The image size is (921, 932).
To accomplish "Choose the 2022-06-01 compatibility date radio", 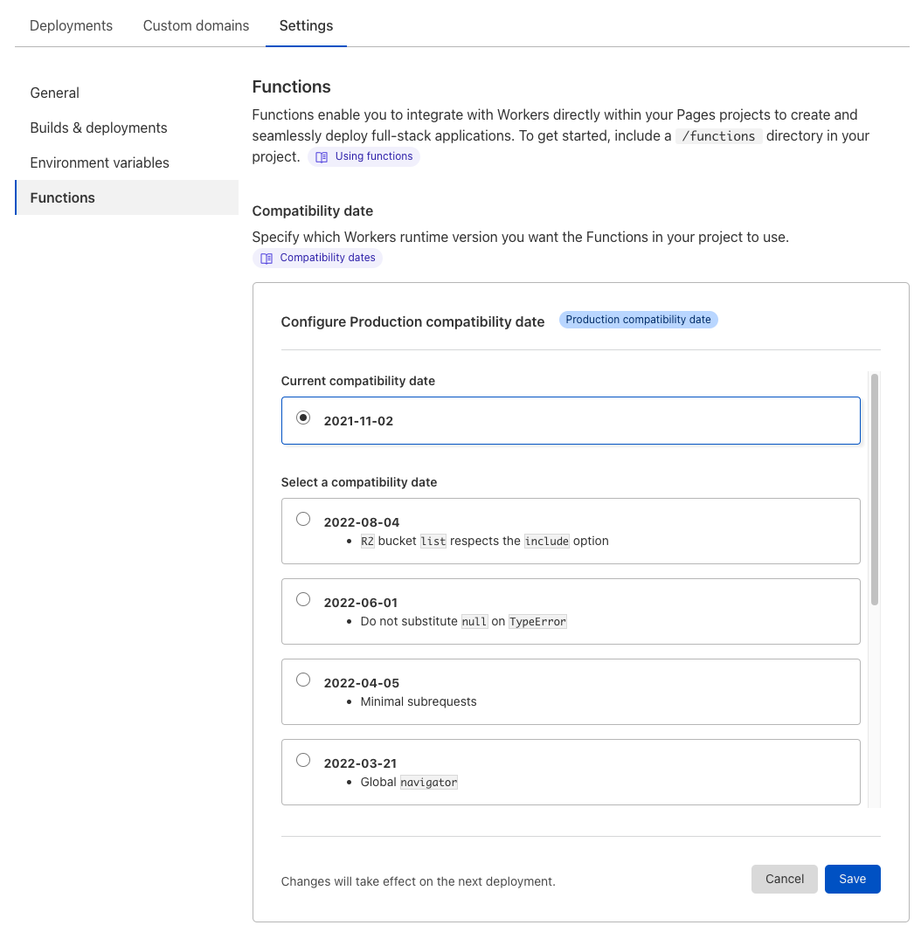I will click(303, 599).
